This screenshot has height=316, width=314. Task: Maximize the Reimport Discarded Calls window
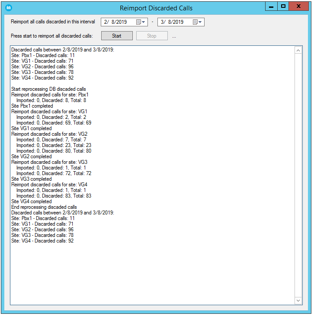[283, 6]
